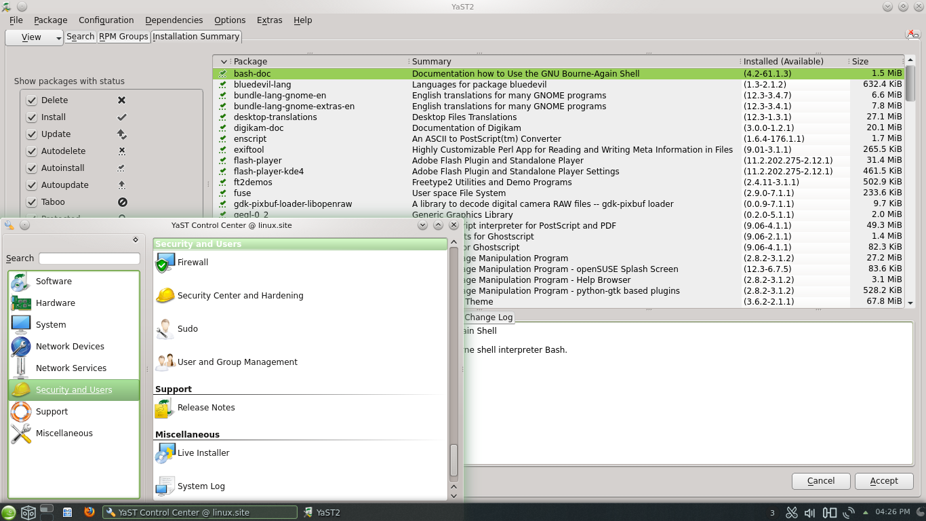The image size is (926, 521).
Task: Open the View dropdown in YaST2
Action: click(34, 37)
